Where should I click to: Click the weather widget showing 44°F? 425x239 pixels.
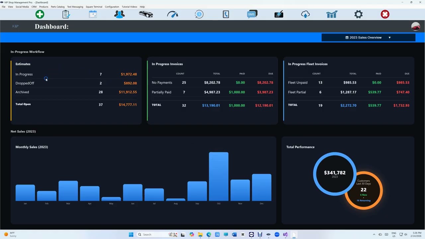[x=10, y=235]
